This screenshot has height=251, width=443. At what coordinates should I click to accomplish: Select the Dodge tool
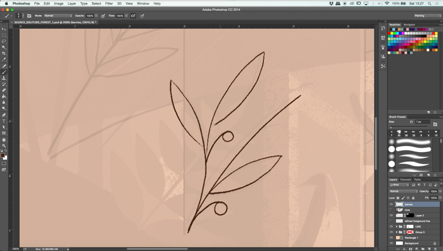[4, 108]
